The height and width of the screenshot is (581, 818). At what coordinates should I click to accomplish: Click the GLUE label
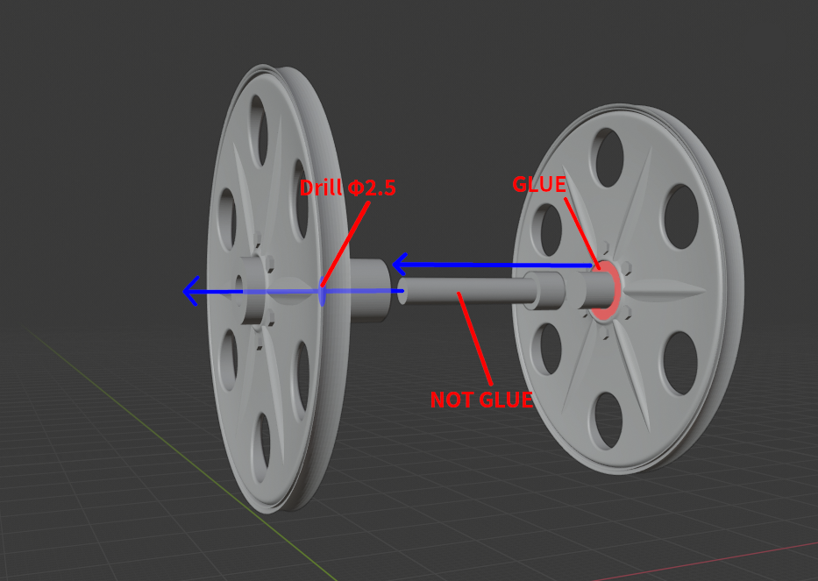pyautogui.click(x=537, y=185)
